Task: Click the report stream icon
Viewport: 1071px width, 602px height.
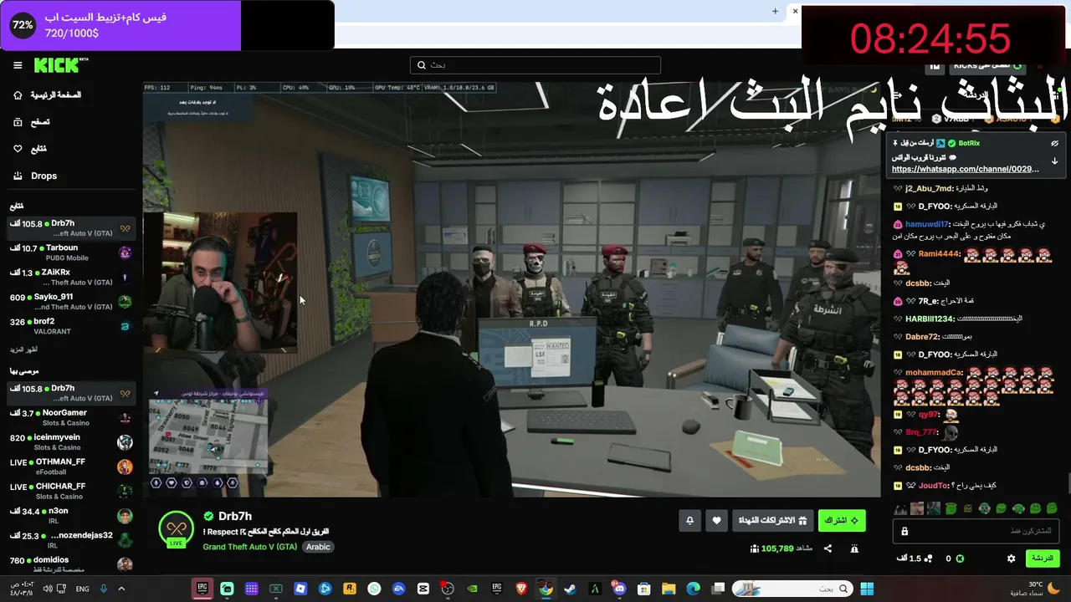Action: [x=854, y=548]
